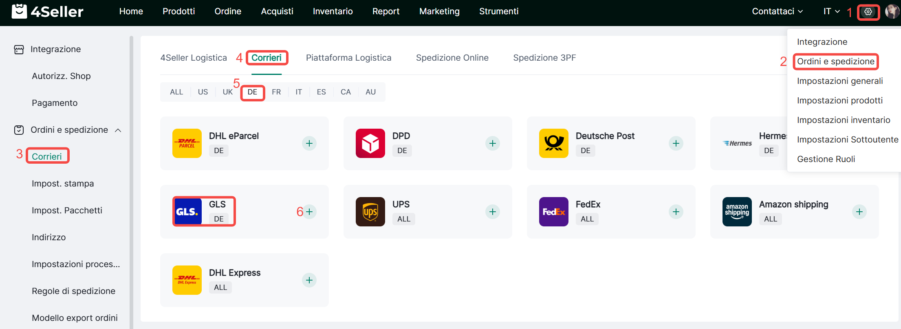Image resolution: width=901 pixels, height=329 pixels.
Task: Open the IT language dropdown
Action: click(x=831, y=11)
